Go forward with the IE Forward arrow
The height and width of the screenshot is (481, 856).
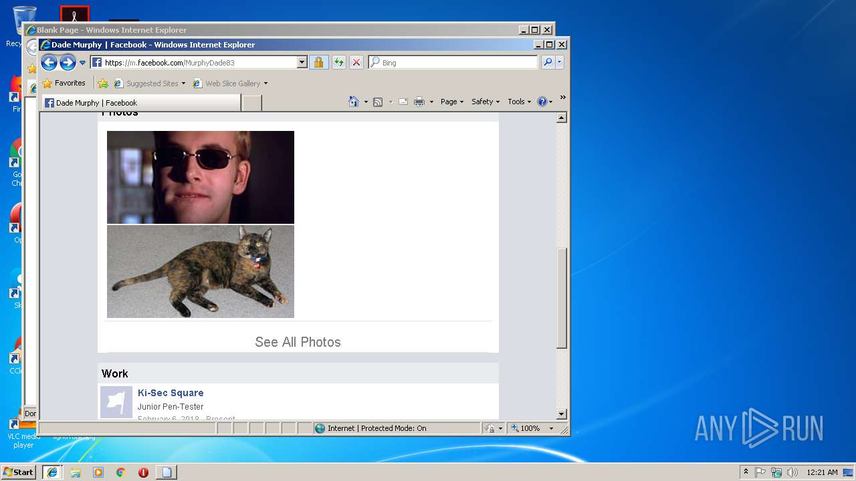(x=68, y=63)
